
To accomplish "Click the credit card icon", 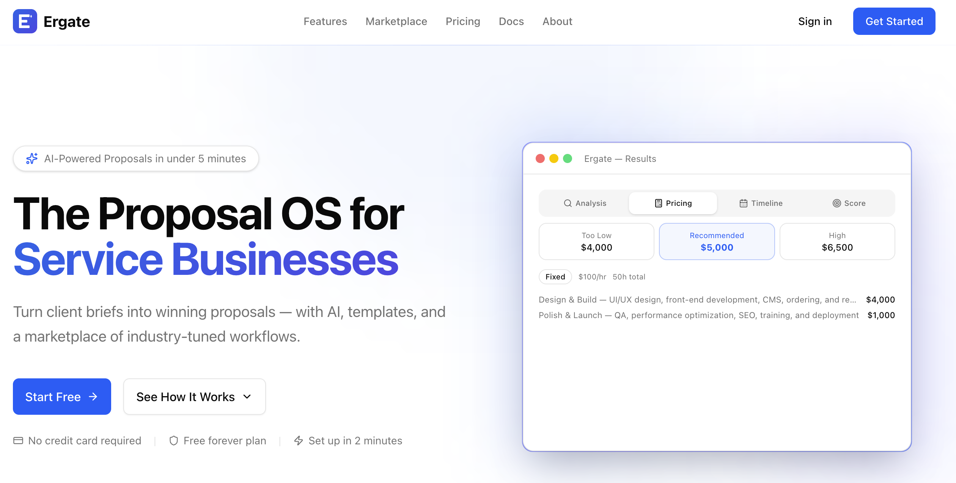I will [18, 441].
